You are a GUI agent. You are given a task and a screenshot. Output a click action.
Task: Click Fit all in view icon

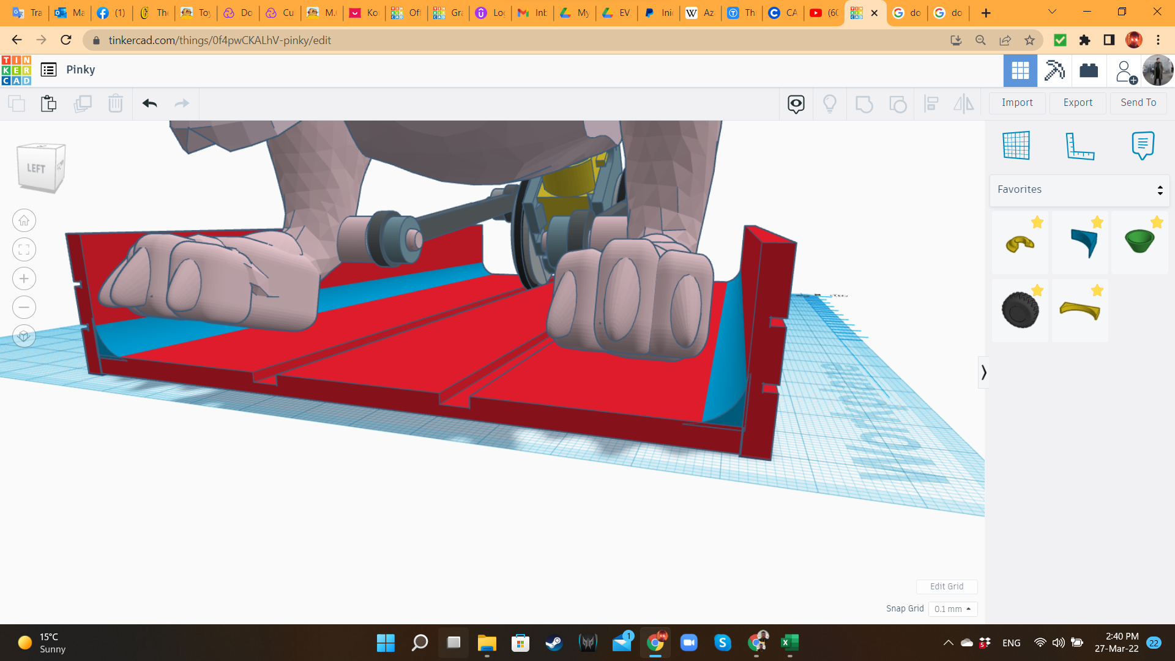click(x=24, y=249)
